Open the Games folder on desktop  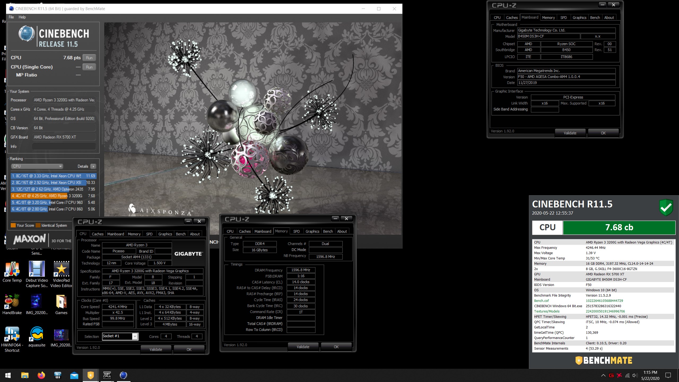(x=61, y=305)
